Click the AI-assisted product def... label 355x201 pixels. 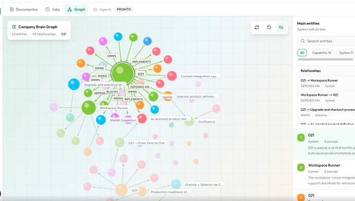click(170, 119)
